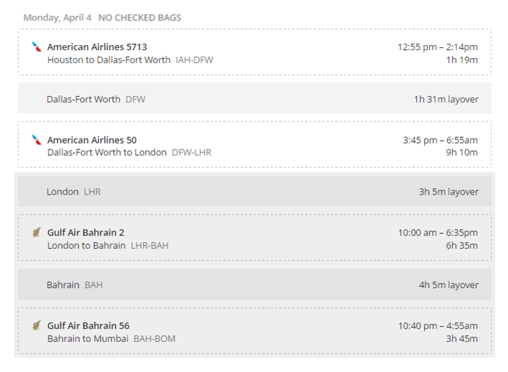Select the Bahrain BAH layover row
The image size is (508, 372).
click(x=255, y=284)
